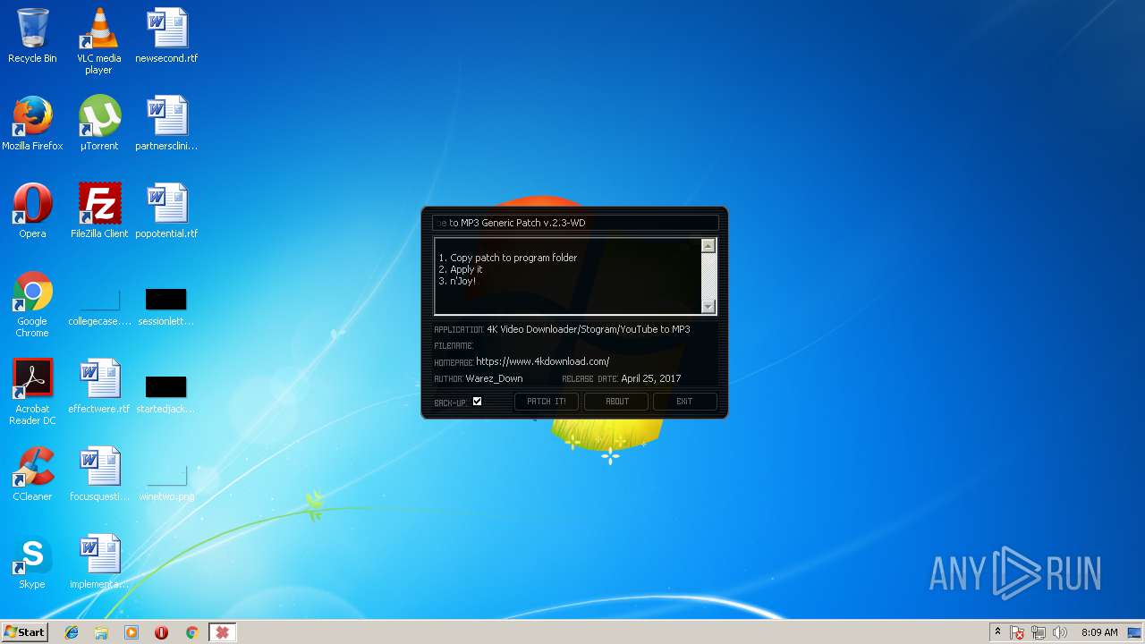This screenshot has width=1145, height=644.
Task: Select the effectwere.rtf file icon
Action: coord(99,386)
